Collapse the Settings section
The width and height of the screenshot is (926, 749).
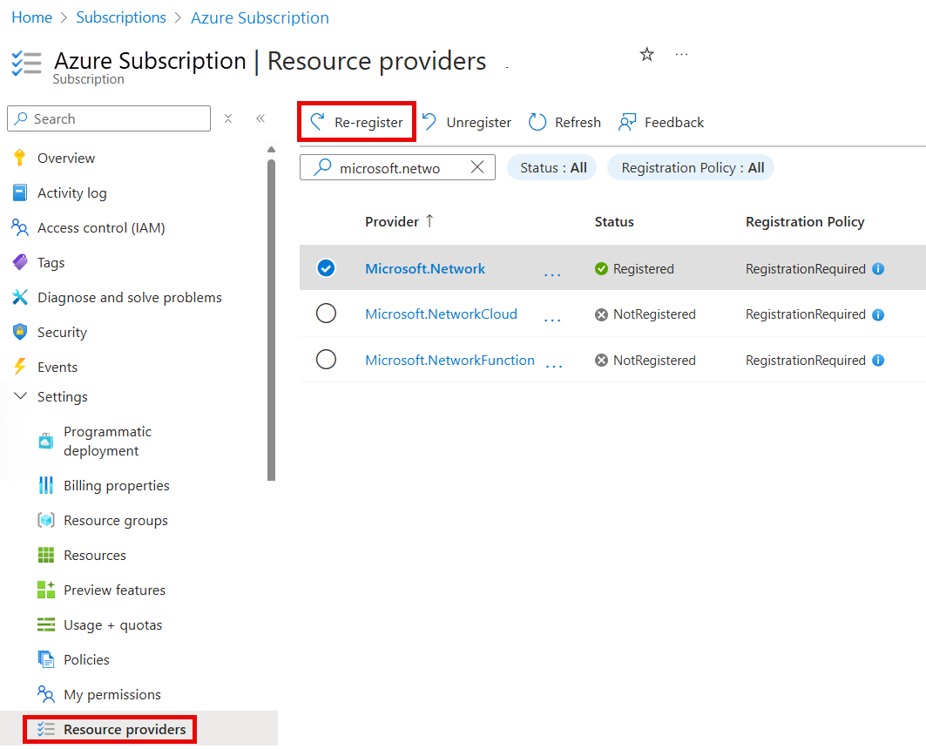(x=20, y=396)
